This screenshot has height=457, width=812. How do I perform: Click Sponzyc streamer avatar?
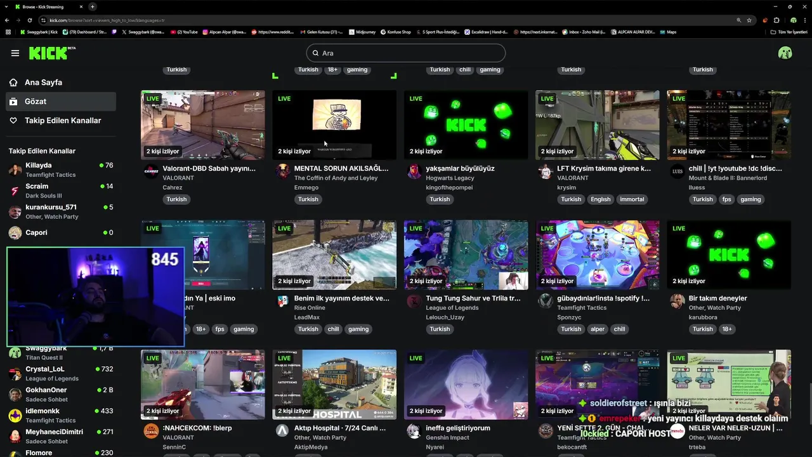[546, 301]
